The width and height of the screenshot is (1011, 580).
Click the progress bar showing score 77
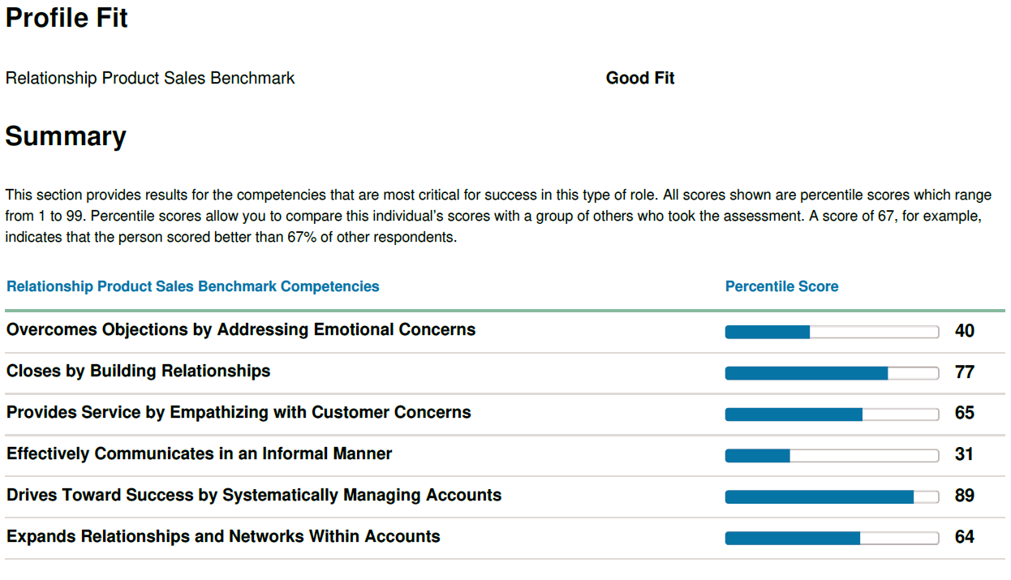(832, 373)
